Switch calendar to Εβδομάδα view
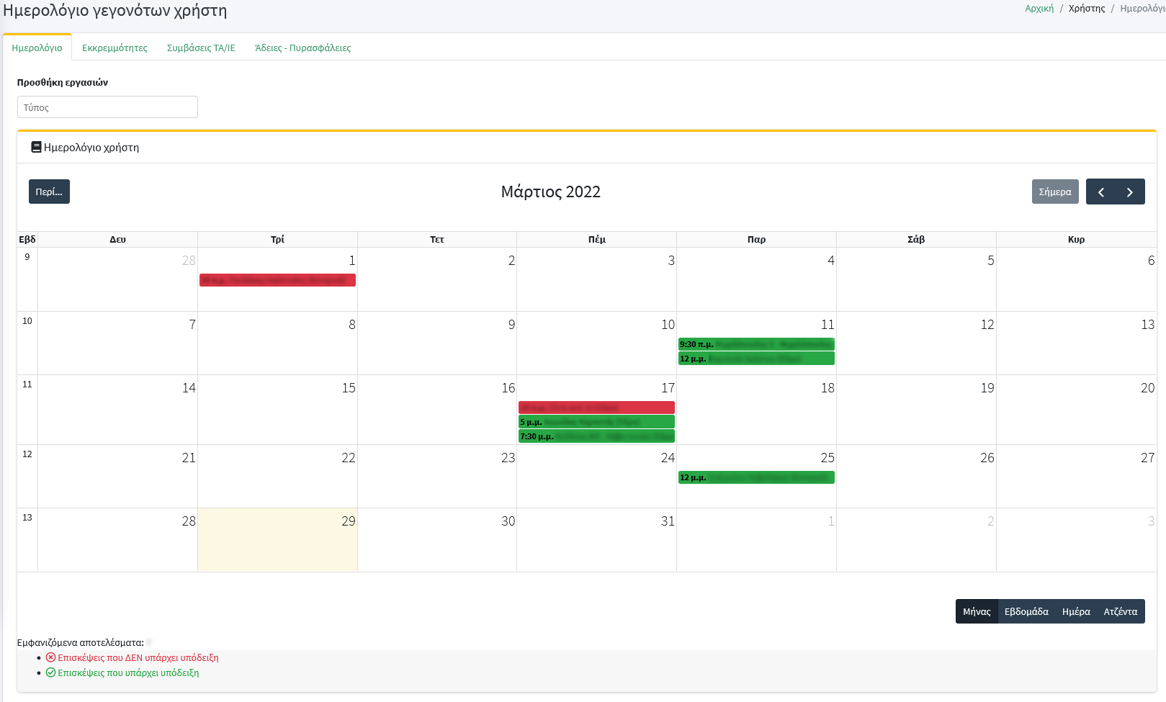1166x702 pixels. click(x=1026, y=611)
